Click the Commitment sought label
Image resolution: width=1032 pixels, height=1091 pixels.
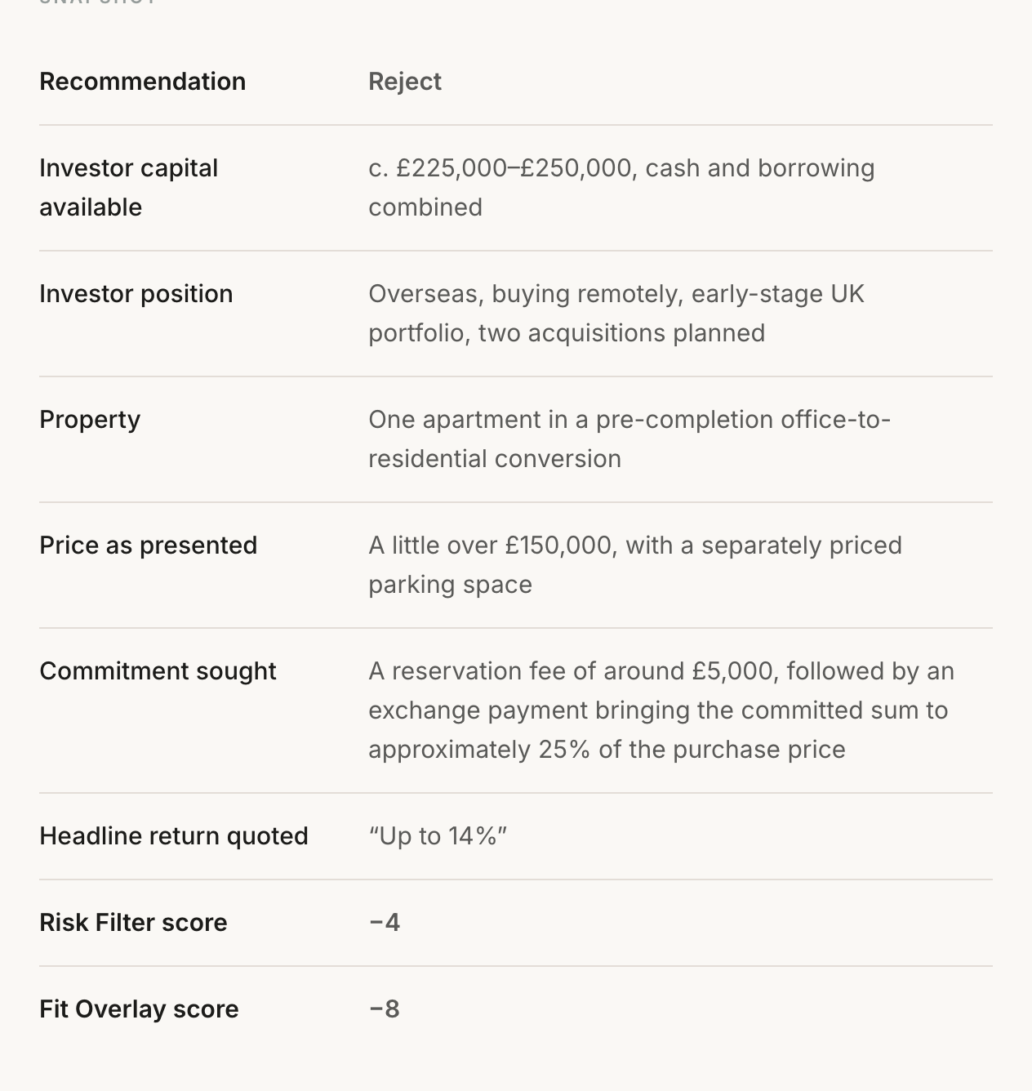point(158,671)
